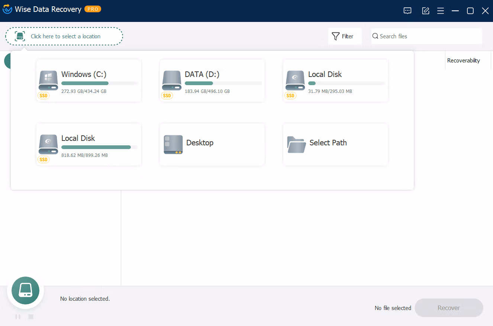Close the Wise Data Recovery window

tap(485, 11)
